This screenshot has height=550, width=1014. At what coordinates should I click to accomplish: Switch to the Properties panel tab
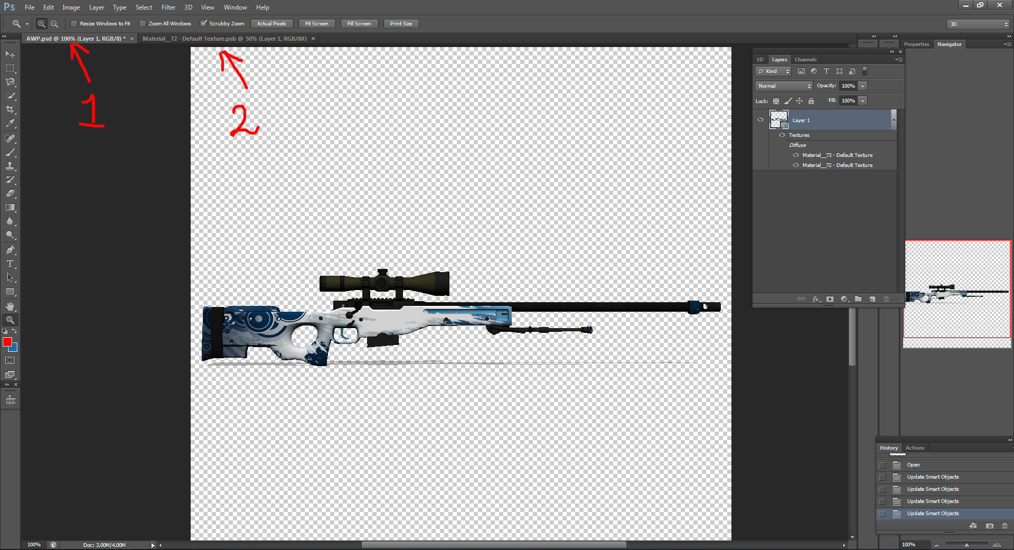[x=916, y=44]
